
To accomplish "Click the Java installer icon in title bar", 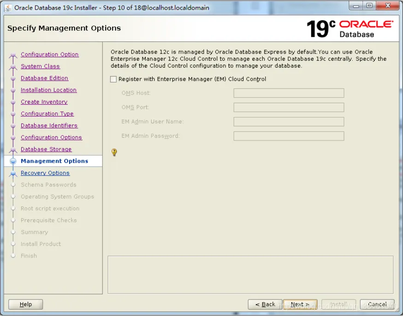I will click(x=8, y=8).
